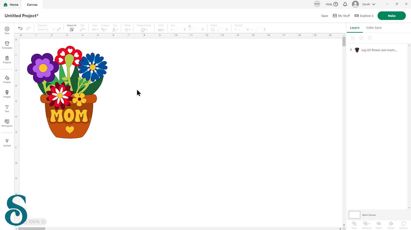Click the svg-02-flower-pot-mom layer name
Image resolution: width=411 pixels, height=230 pixels.
click(x=379, y=50)
